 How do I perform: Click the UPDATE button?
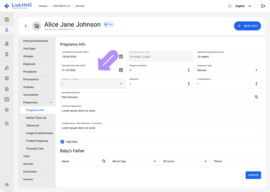pyautogui.click(x=253, y=175)
